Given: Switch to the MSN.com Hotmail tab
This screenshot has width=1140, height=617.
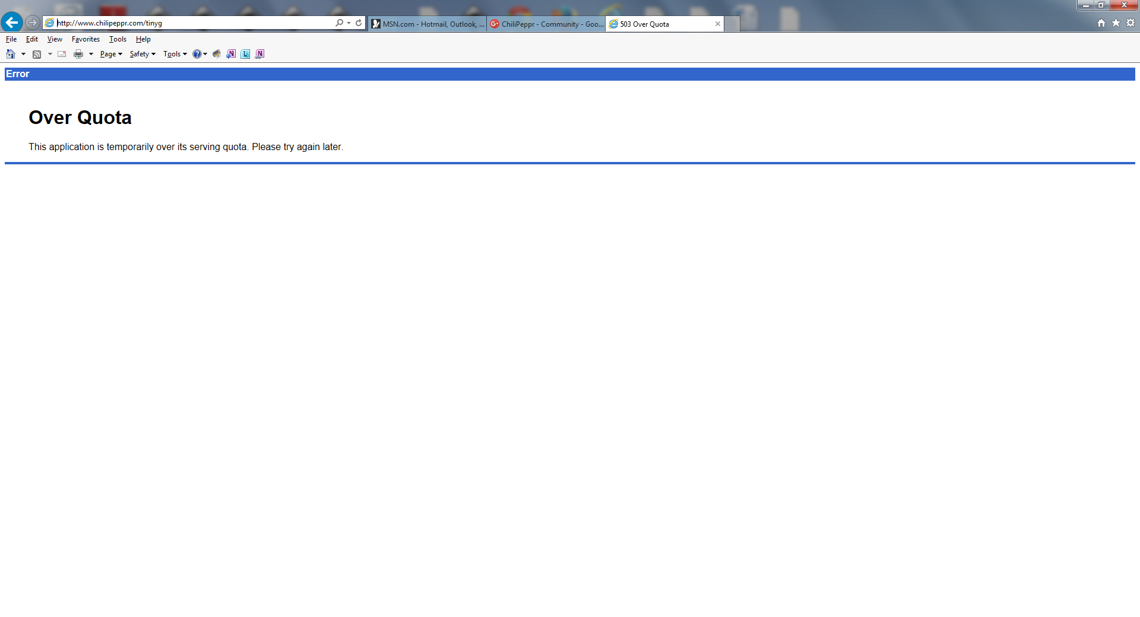Looking at the screenshot, I should tap(427, 24).
